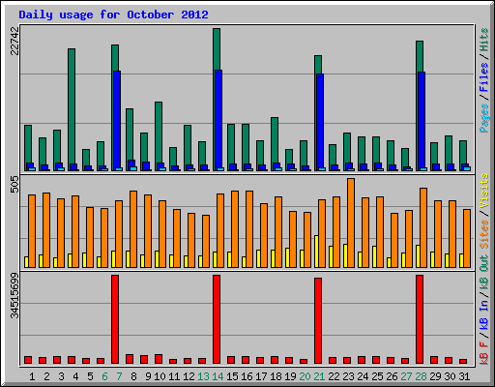Click the tall blue Files bar for day 28
Screen dimensions: 495x387
point(422,121)
